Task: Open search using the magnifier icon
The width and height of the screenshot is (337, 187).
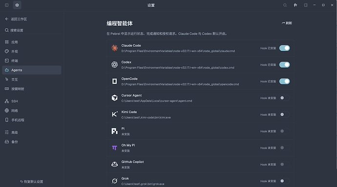Action: click(x=285, y=5)
